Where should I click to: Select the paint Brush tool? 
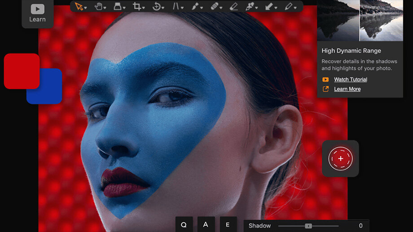(x=195, y=6)
